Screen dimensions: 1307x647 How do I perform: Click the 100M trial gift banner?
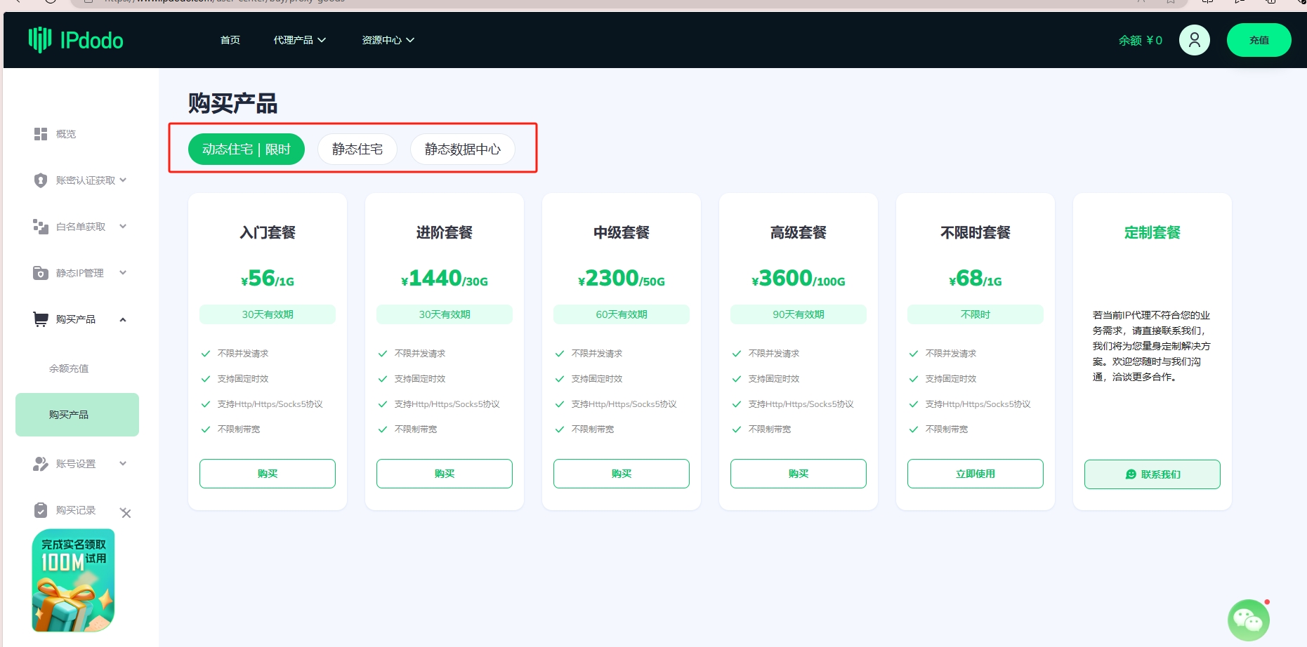(x=73, y=580)
